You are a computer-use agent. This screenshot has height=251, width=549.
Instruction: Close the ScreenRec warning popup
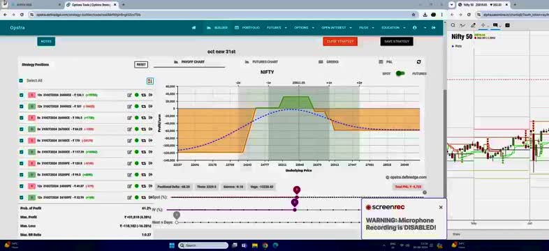[x=441, y=207]
